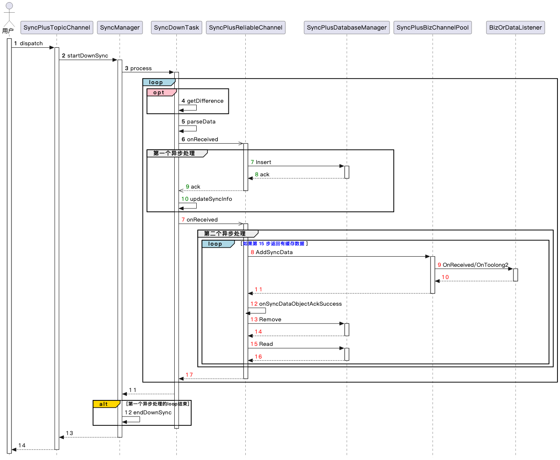Click the "13 Remove" message label
The image size is (560, 460).
coord(266,320)
